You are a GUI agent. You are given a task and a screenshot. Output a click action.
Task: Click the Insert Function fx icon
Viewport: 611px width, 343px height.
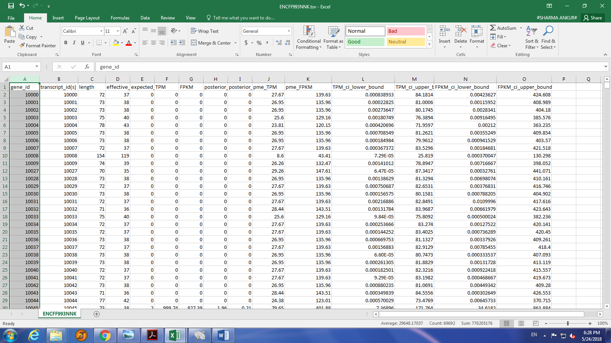pos(87,67)
